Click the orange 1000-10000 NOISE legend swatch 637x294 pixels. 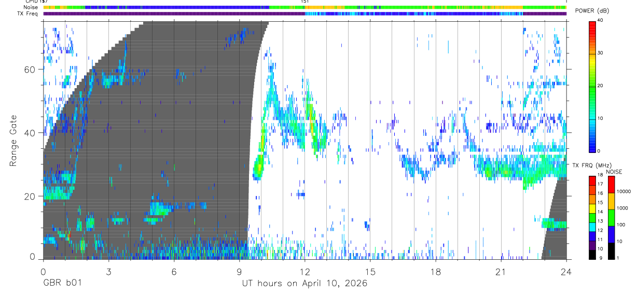pos(612,201)
